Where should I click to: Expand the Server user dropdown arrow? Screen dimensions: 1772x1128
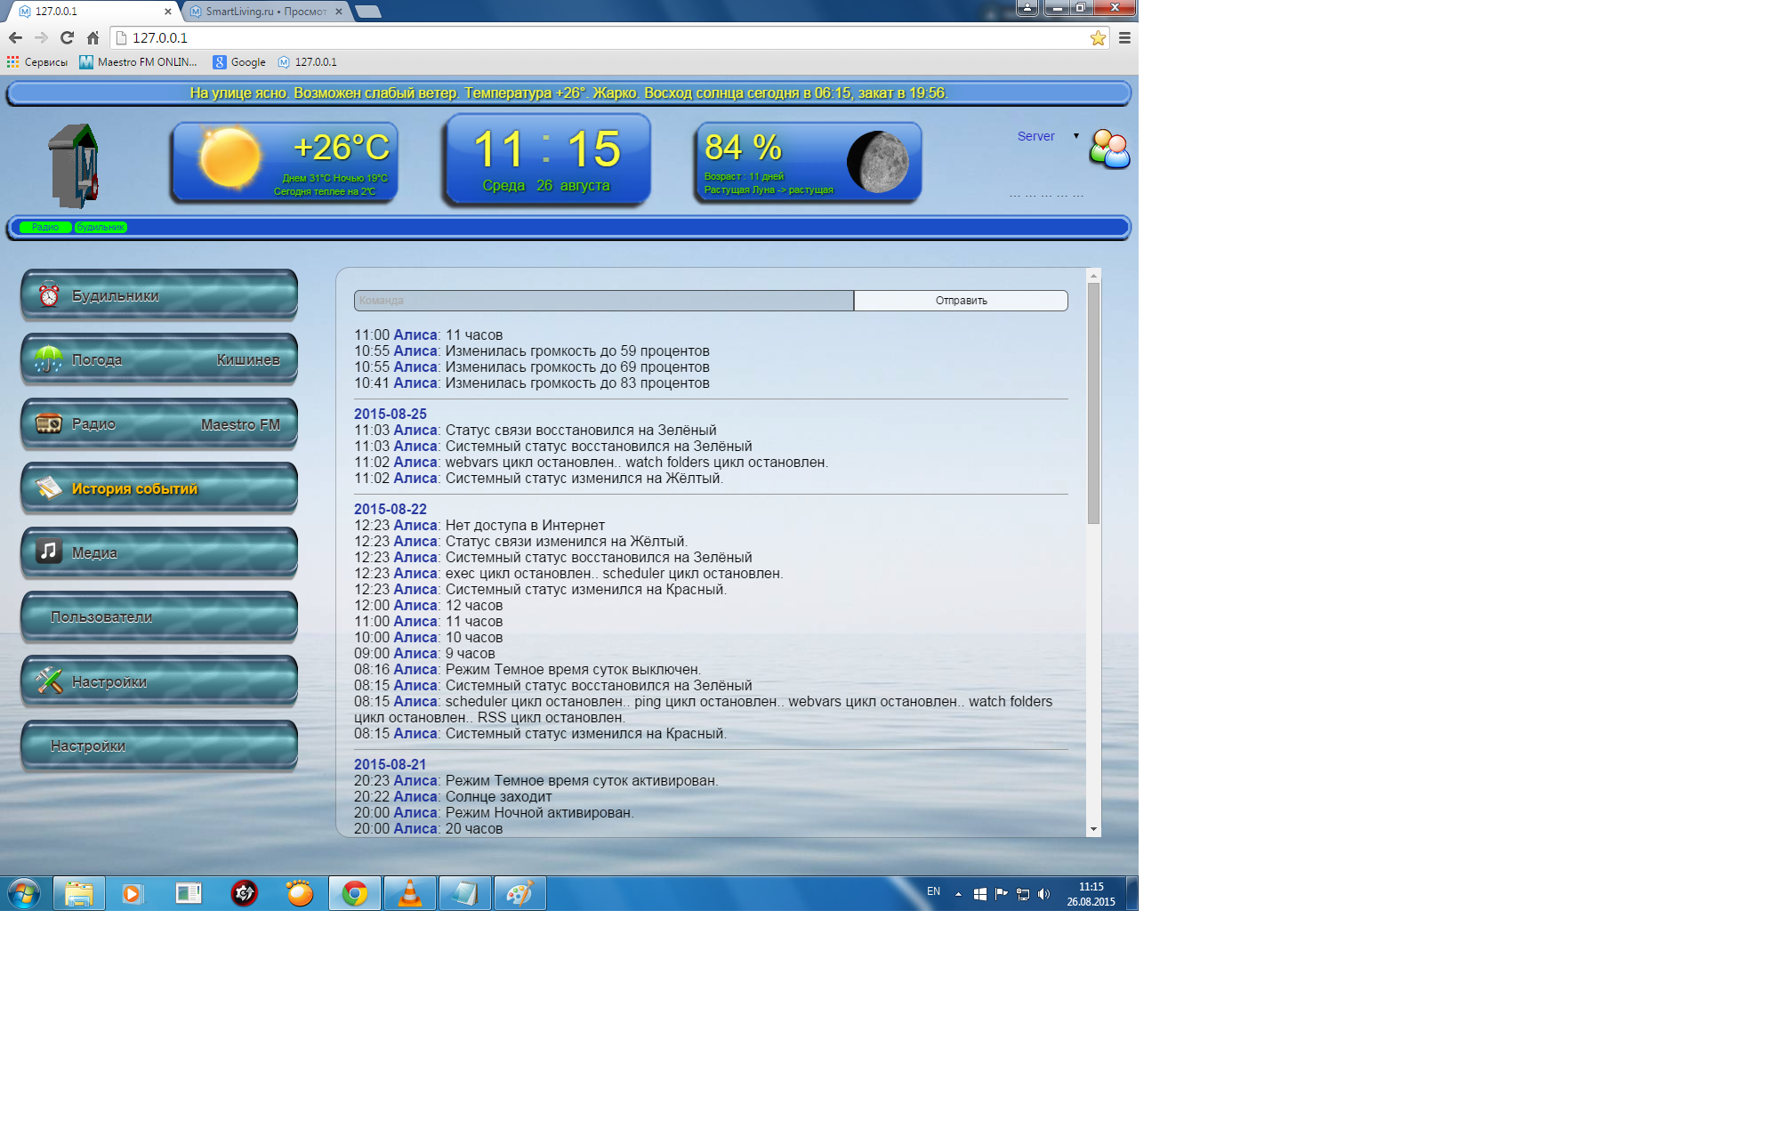point(1075,136)
